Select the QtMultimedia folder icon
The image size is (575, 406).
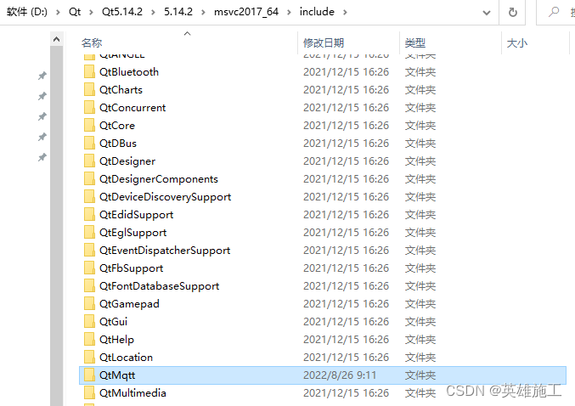(89, 393)
